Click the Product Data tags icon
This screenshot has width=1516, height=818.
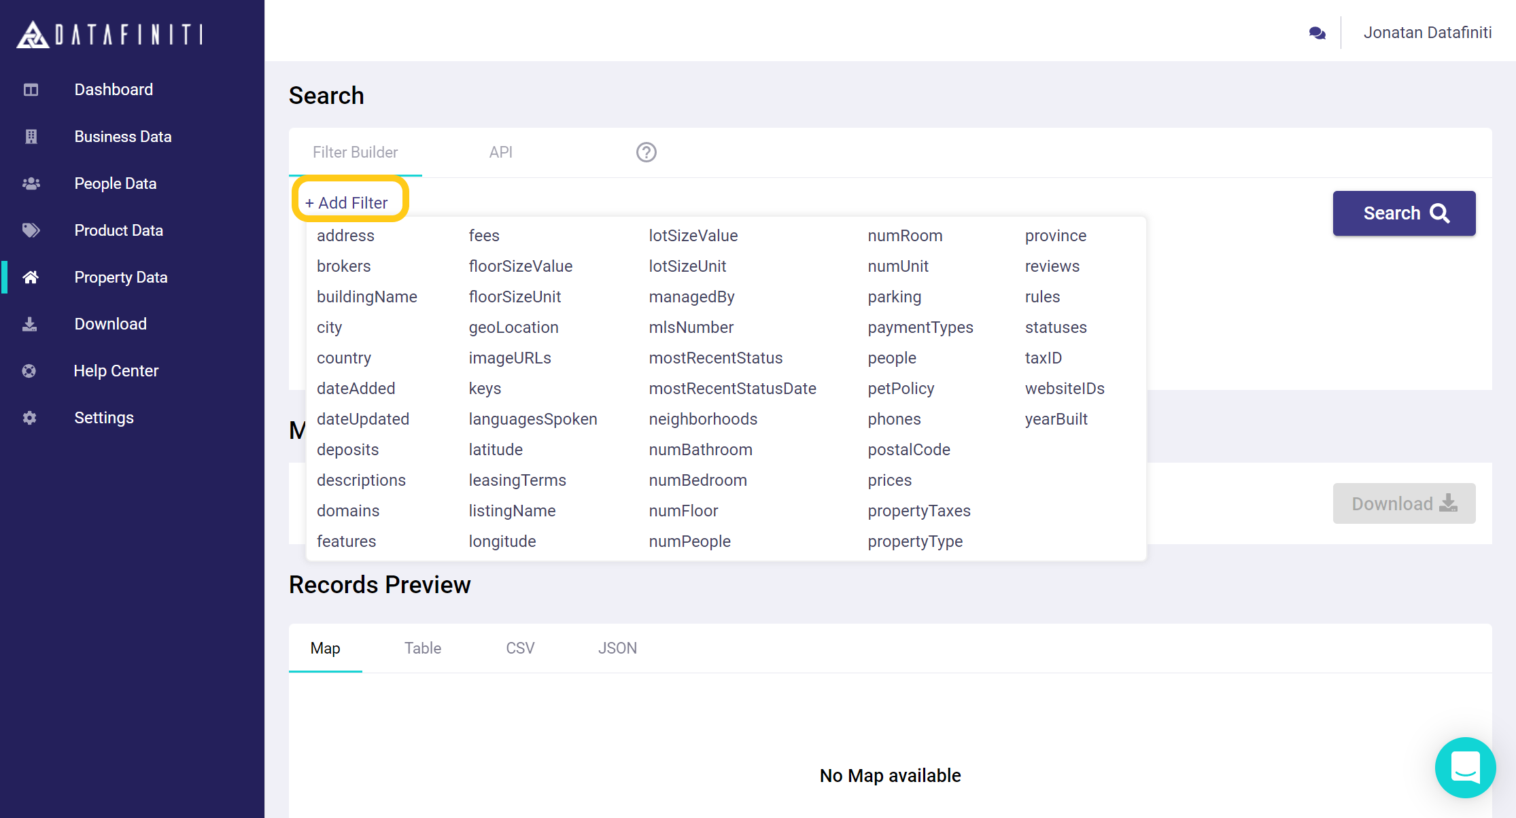point(31,230)
